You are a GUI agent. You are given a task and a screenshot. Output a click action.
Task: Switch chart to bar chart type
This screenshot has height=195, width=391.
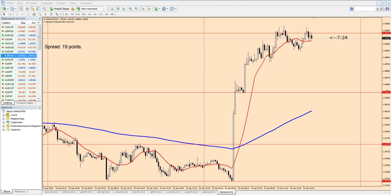112,9
